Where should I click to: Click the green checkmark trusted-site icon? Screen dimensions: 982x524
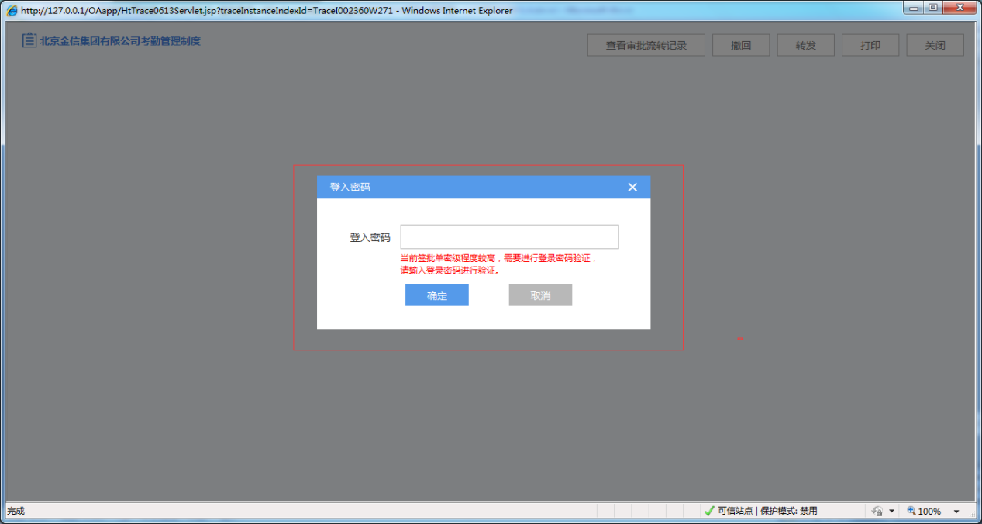(708, 511)
